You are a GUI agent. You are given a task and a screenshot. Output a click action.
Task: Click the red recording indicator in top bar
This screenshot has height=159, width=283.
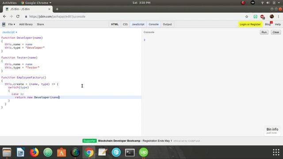point(243,3)
